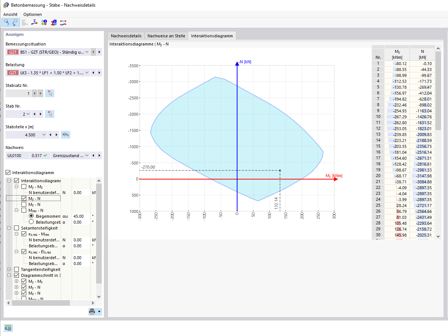Image resolution: width=448 pixels, height=336 pixels.
Task: Open section info (red I-beam icon)
Action: click(54, 23)
